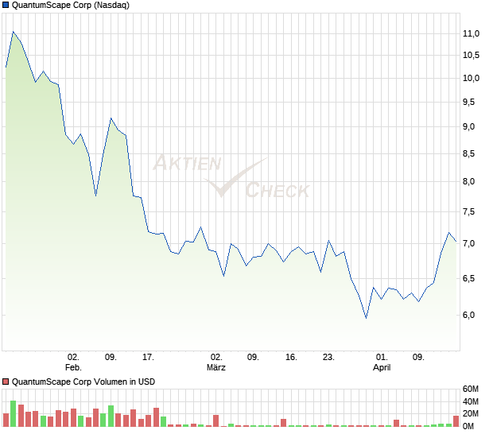The image size is (493, 434).
Task: Click the 6,0 price axis label
Action: 468,315
